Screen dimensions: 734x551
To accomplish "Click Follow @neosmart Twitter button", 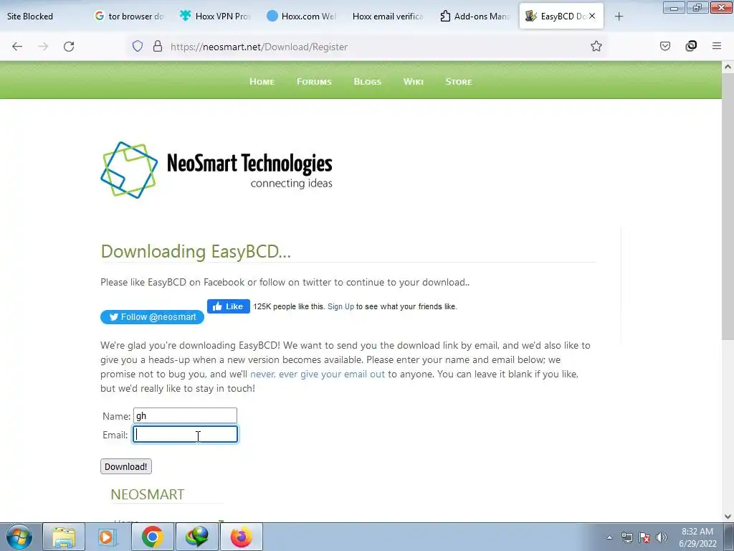I will [x=152, y=316].
